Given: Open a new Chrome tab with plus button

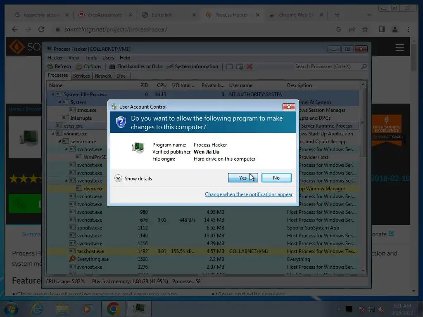Looking at the screenshot, I should [337, 15].
